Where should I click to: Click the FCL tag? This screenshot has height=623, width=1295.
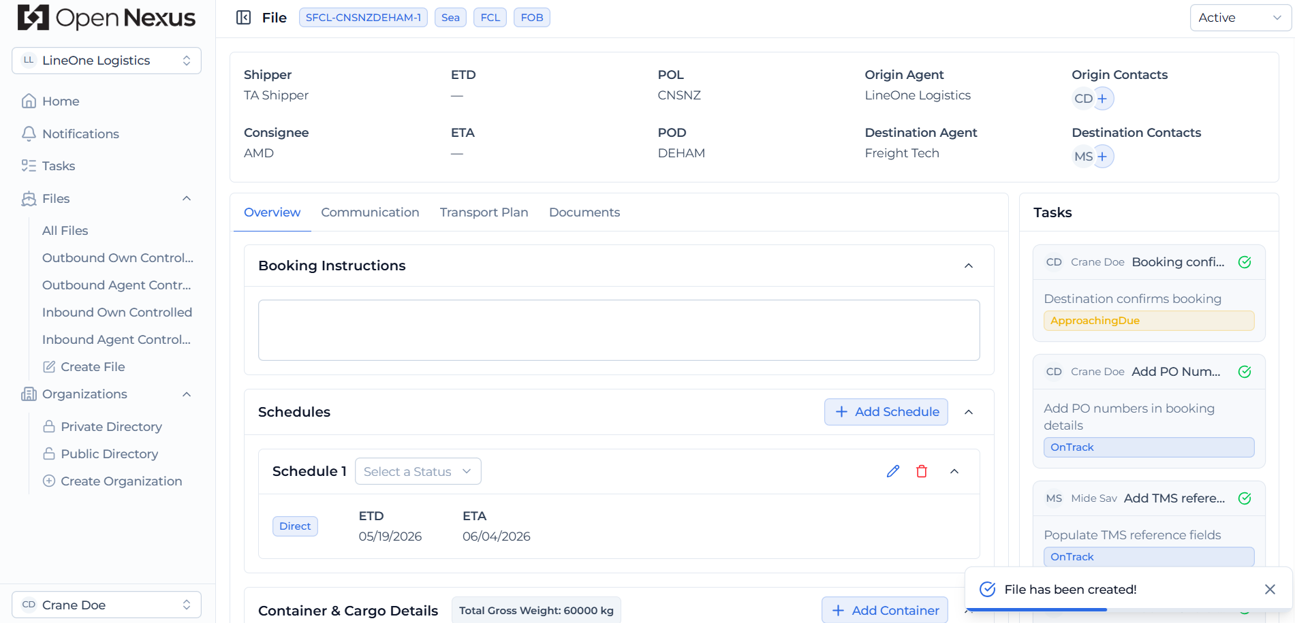490,18
